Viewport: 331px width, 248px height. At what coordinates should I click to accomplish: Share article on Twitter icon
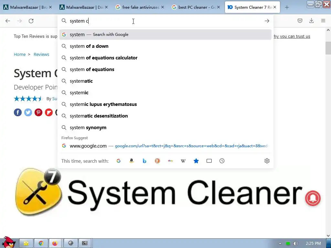point(28,112)
